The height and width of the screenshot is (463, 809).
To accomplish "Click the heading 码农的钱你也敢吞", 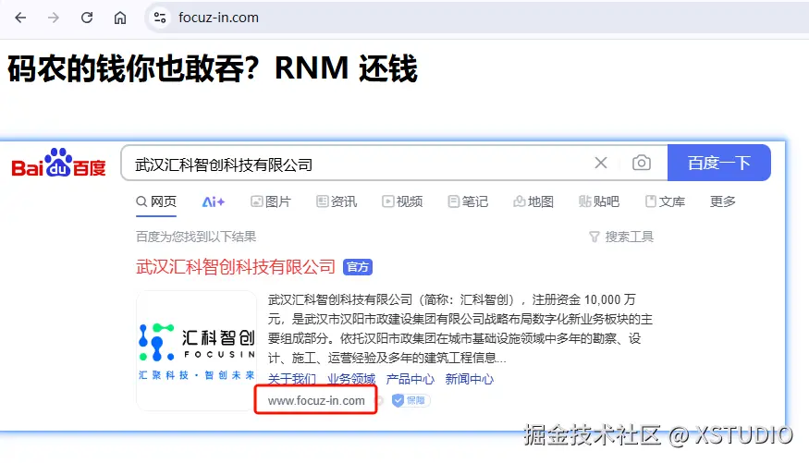I will pyautogui.click(x=213, y=68).
